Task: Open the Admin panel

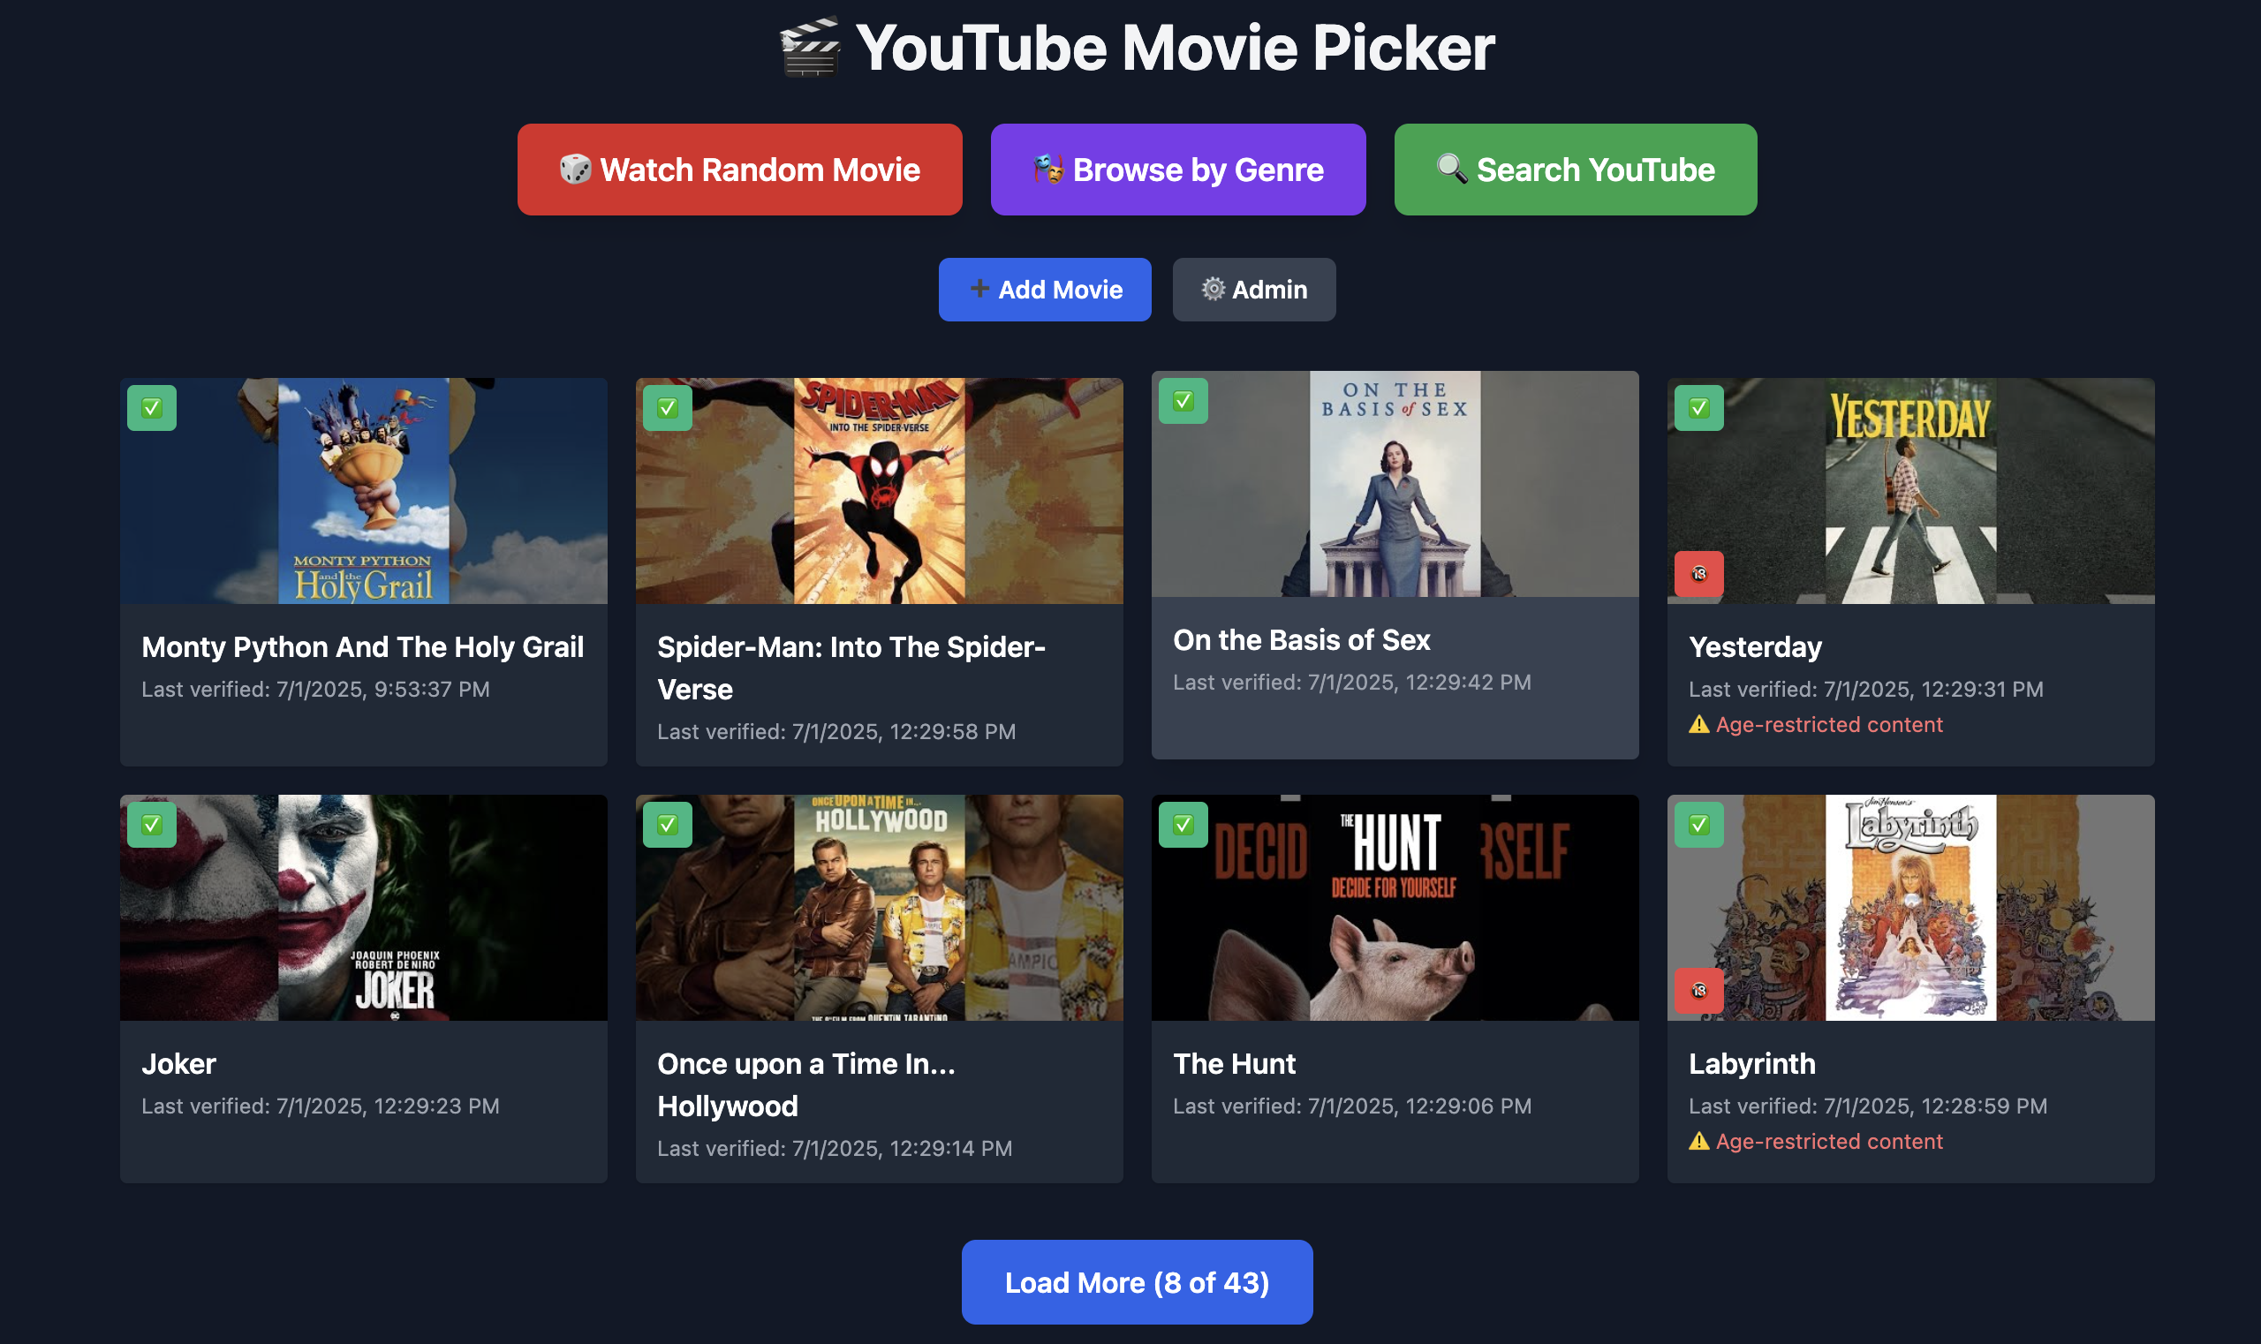Action: point(1253,290)
